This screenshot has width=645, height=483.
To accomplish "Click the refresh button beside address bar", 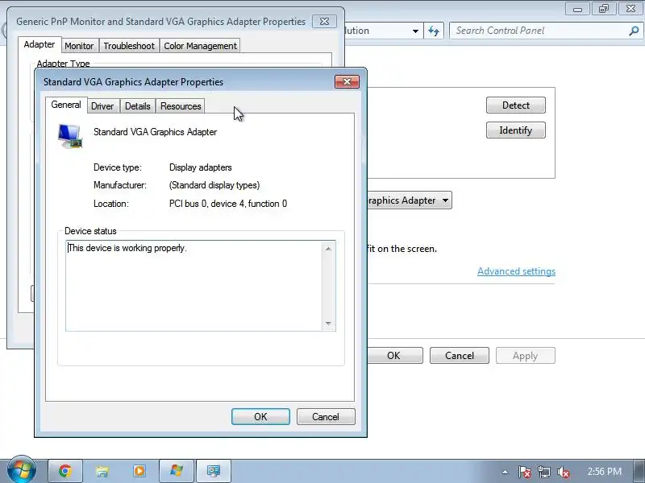I will pyautogui.click(x=434, y=31).
